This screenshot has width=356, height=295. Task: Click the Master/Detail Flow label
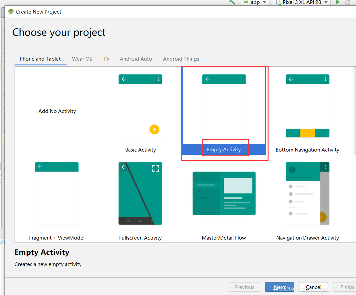pos(224,238)
